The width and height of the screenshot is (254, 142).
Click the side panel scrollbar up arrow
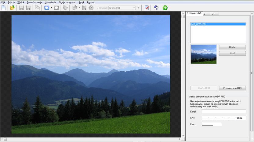click(x=252, y=13)
